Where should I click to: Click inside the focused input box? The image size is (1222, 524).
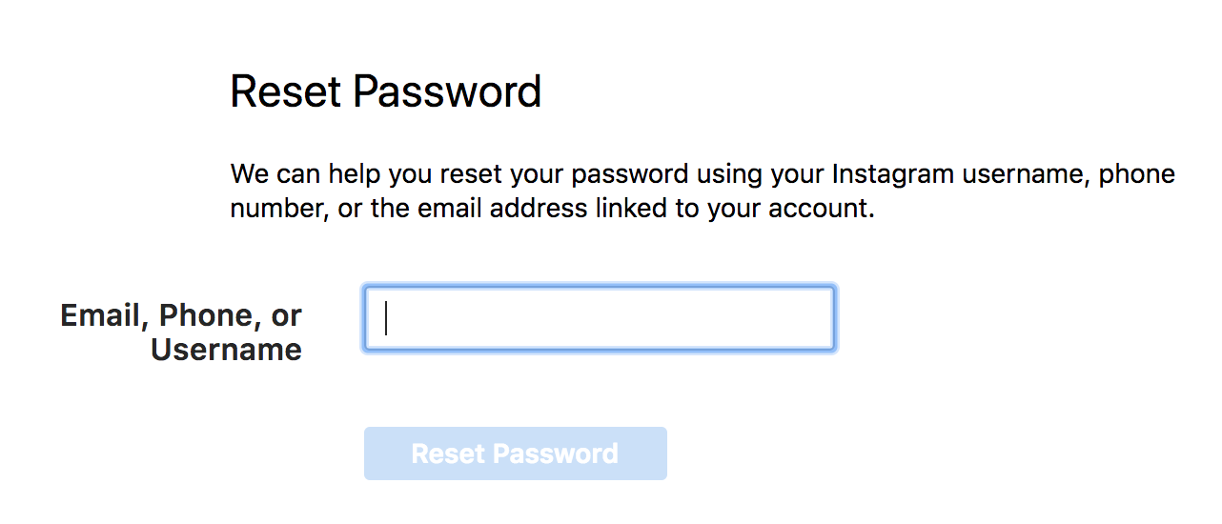click(599, 318)
